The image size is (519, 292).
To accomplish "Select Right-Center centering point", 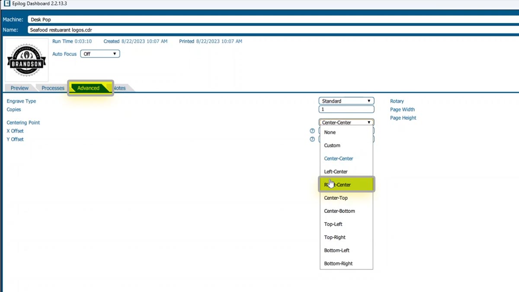I will tap(346, 185).
